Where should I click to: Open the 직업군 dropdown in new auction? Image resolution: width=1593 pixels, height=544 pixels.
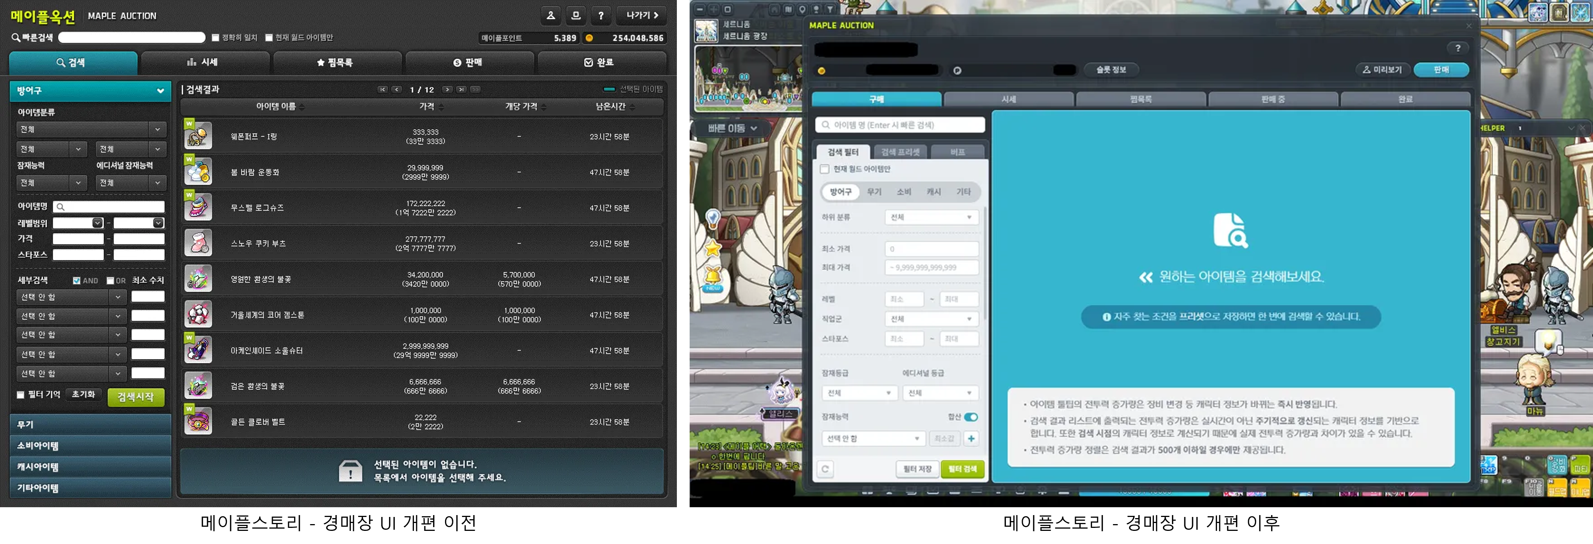point(931,319)
